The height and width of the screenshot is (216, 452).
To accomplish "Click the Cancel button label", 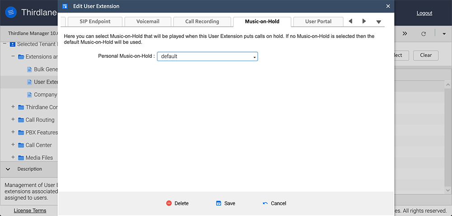I will coord(278,203).
